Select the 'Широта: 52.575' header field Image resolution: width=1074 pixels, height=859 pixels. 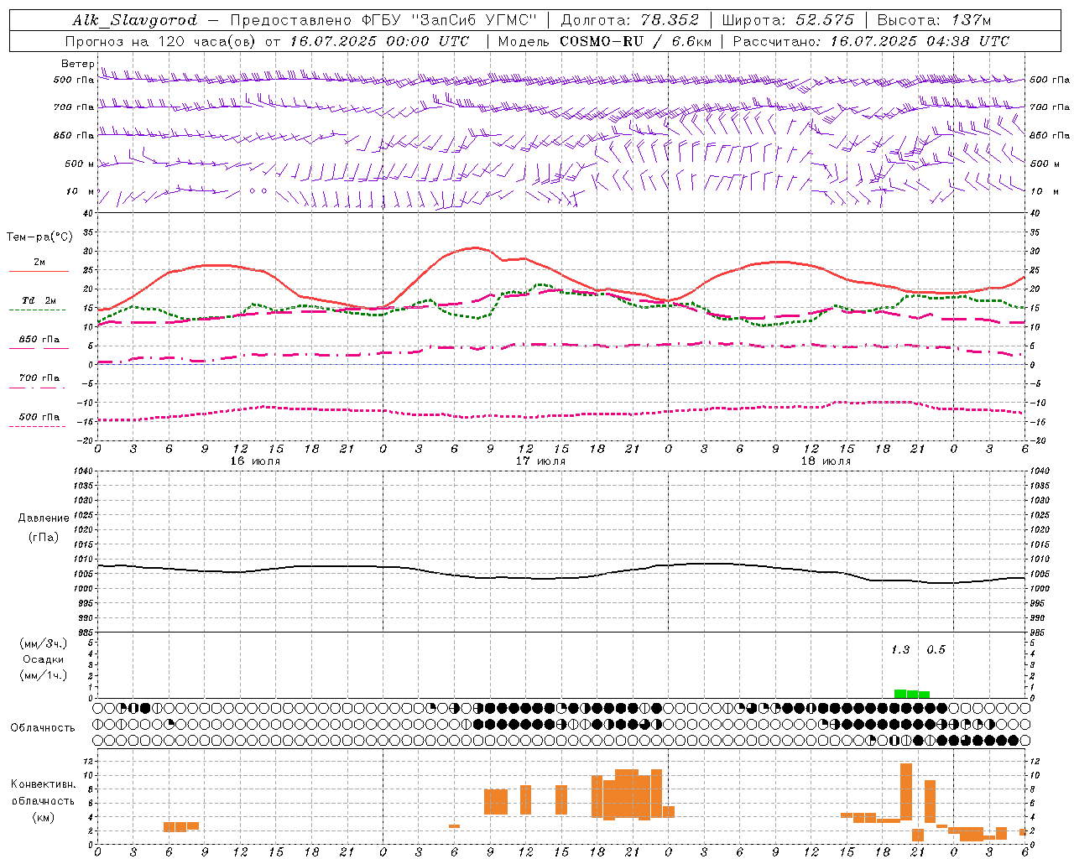point(788,20)
